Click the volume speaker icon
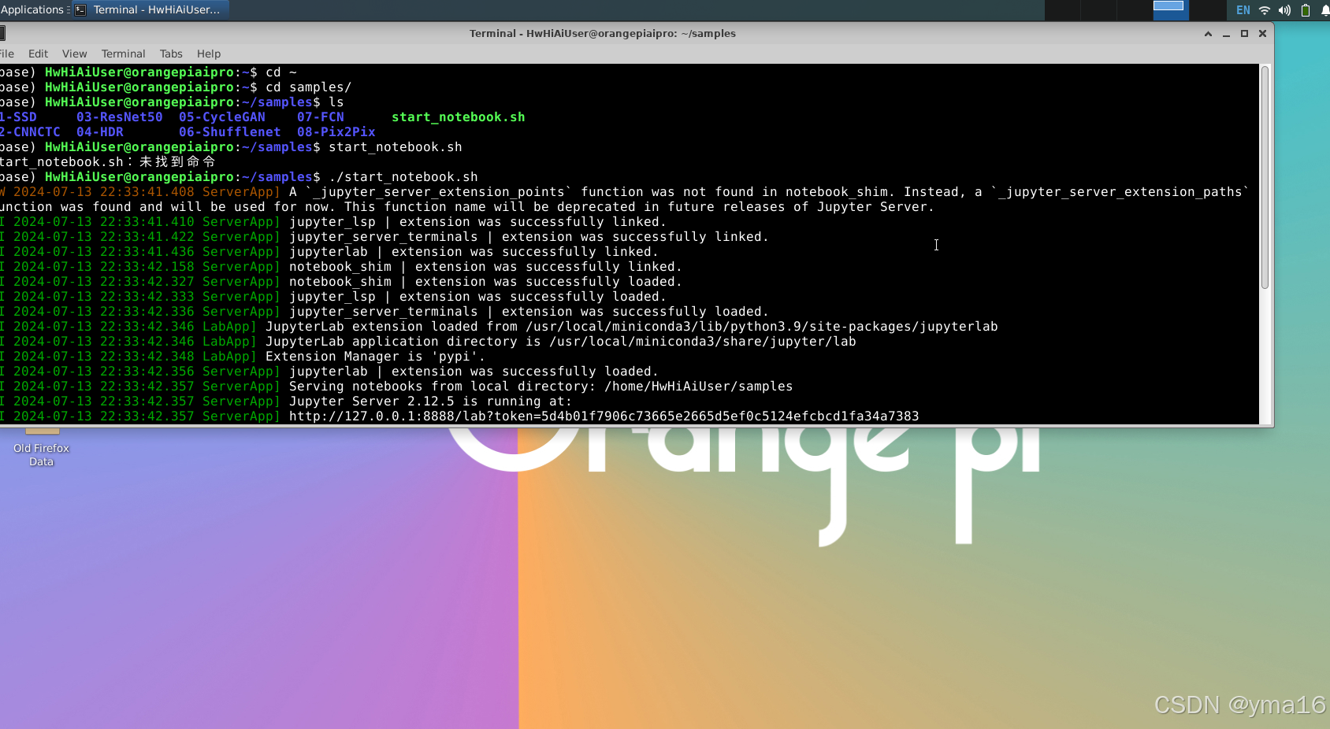 1285,9
